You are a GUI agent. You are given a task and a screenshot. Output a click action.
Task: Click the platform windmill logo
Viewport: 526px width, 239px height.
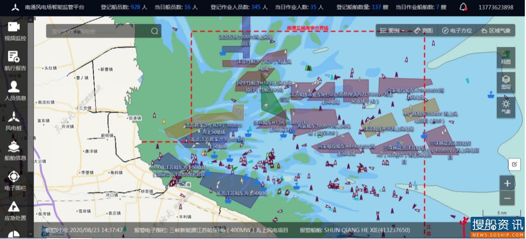pyautogui.click(x=15, y=7)
